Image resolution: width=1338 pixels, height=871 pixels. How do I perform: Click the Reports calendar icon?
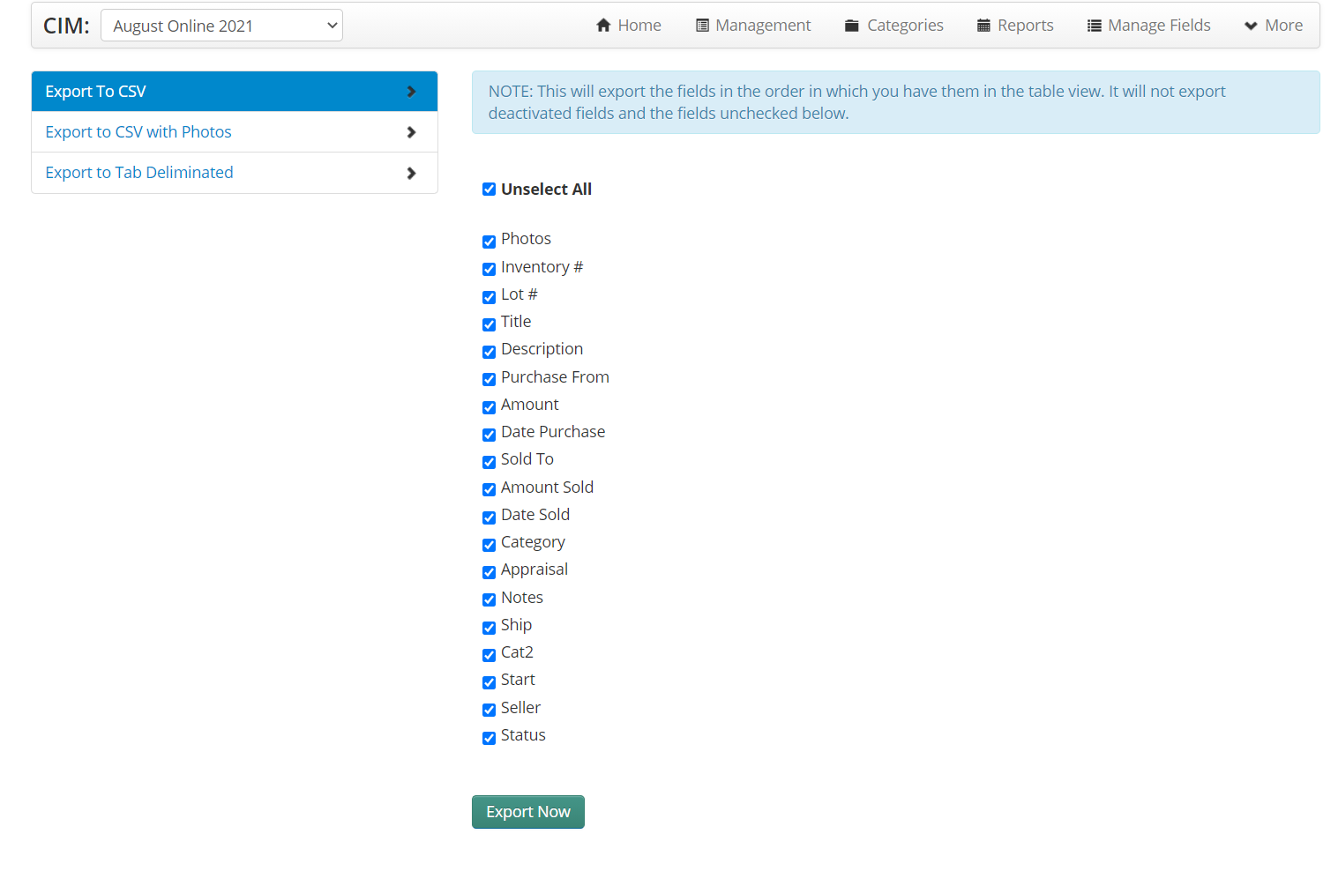tap(983, 26)
